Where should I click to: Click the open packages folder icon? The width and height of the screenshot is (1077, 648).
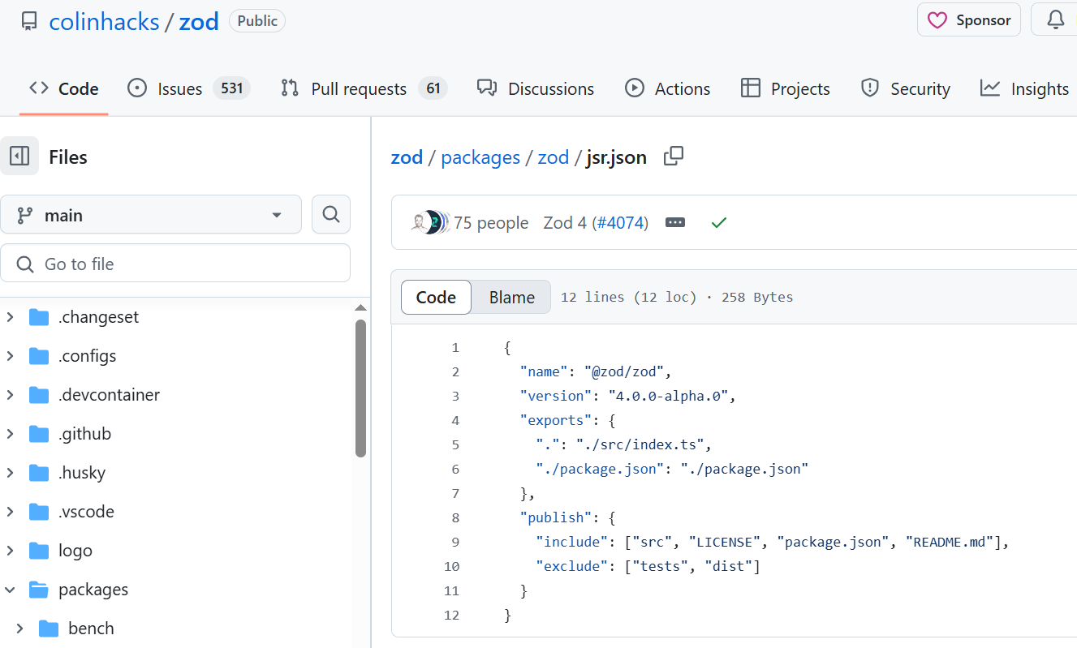(x=39, y=590)
